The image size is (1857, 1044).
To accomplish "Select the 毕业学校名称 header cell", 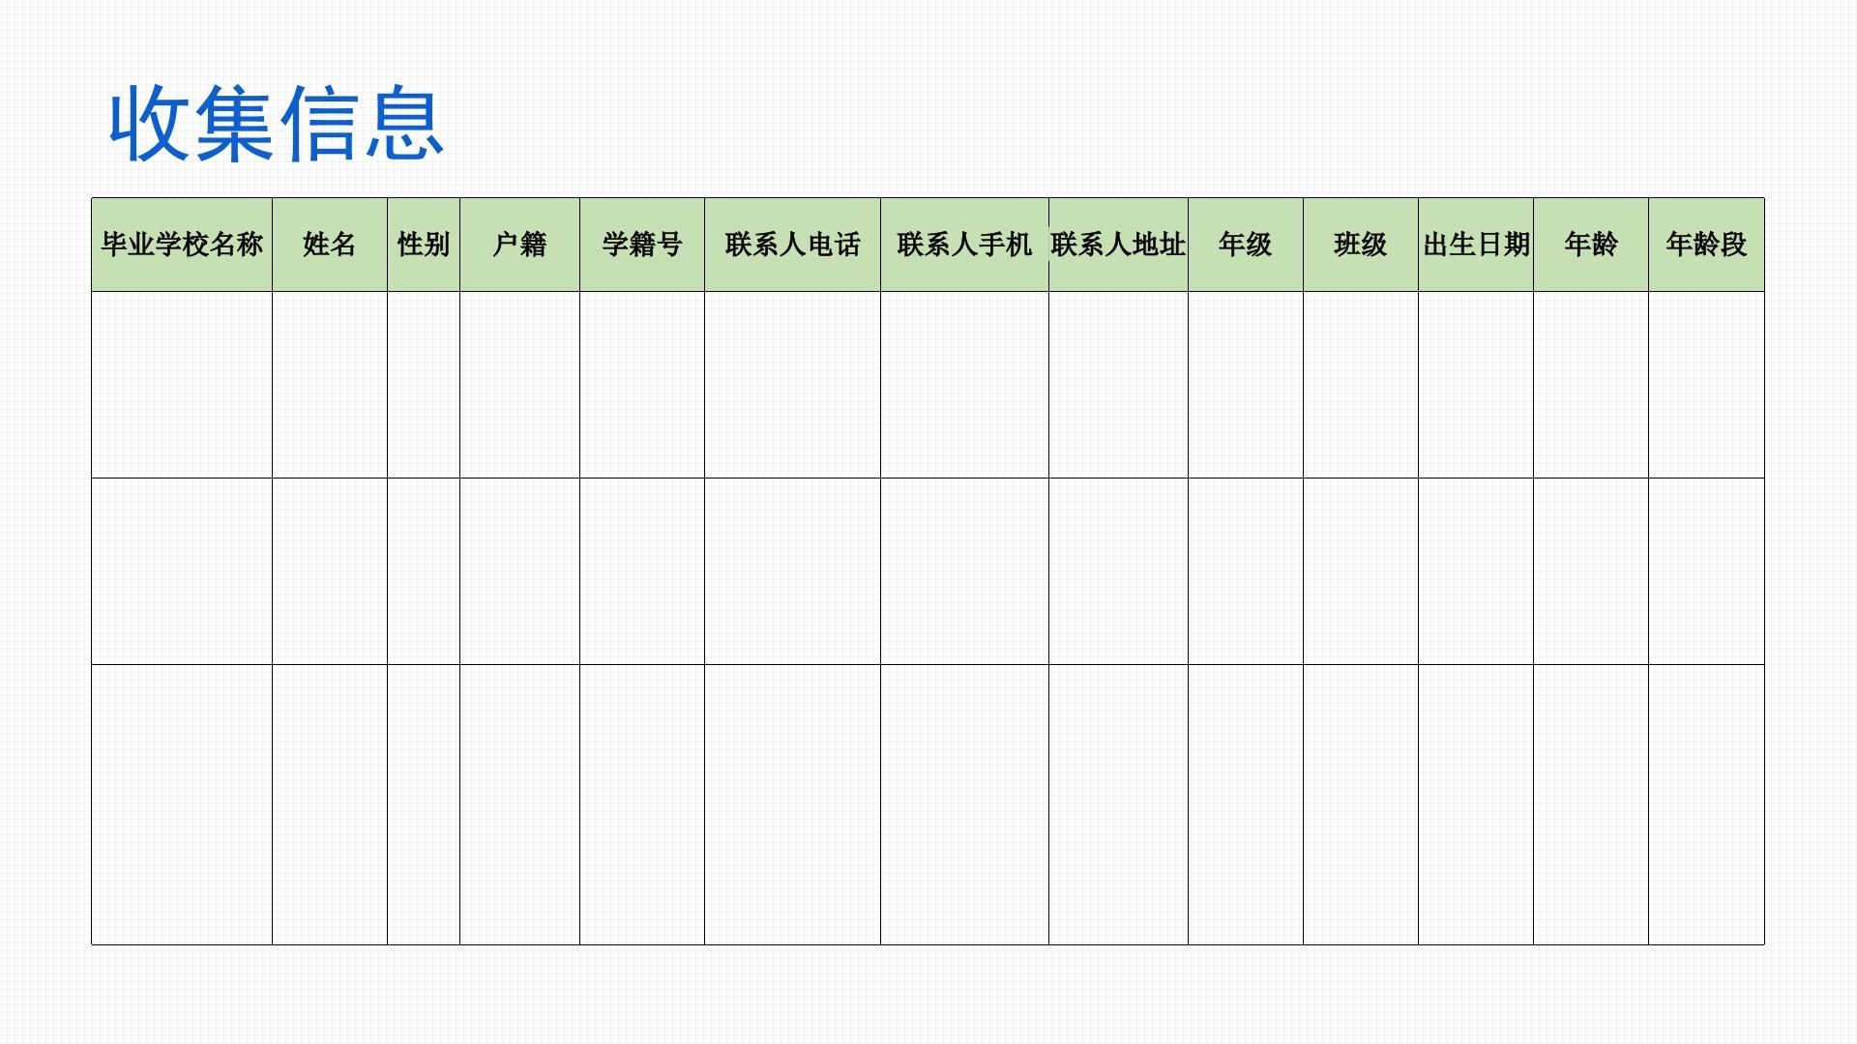I will [182, 245].
